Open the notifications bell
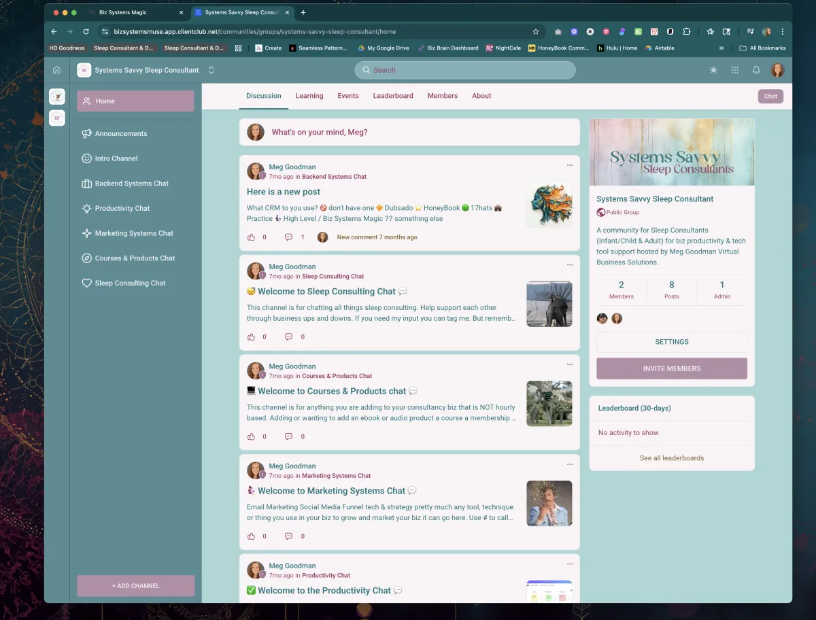Viewport: 816px width, 620px height. click(x=756, y=70)
